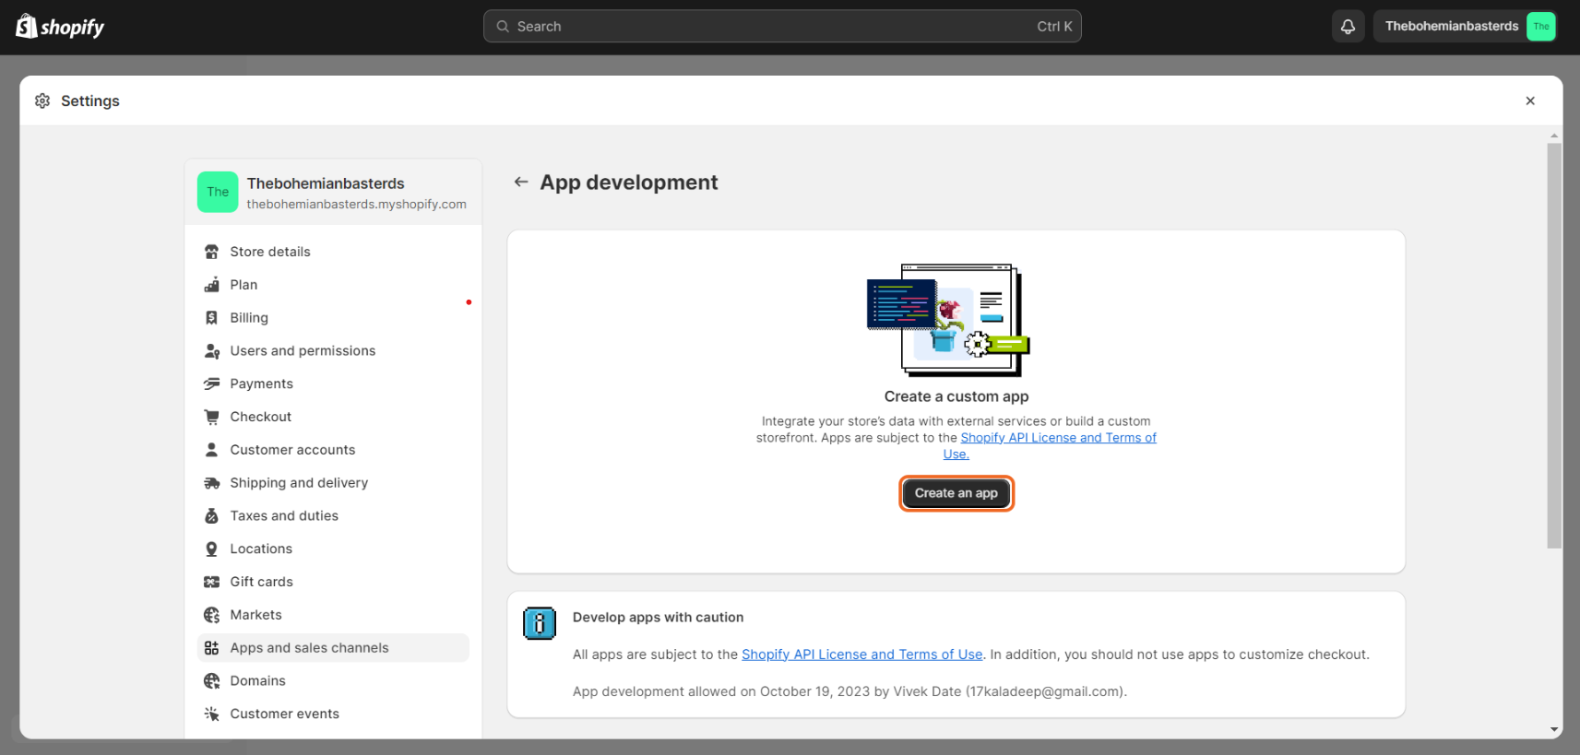Viewport: 1580px width, 755px height.
Task: Click the Customer events icon
Action: (212, 714)
